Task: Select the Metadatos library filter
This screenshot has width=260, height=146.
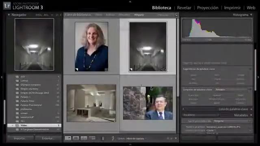Action: point(124,15)
